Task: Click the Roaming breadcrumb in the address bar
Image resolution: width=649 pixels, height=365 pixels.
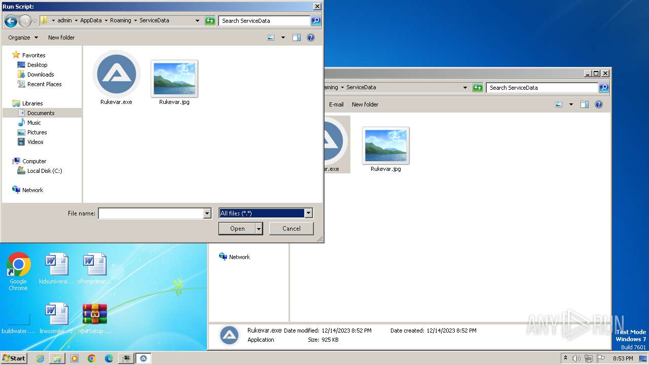Action: (121, 21)
